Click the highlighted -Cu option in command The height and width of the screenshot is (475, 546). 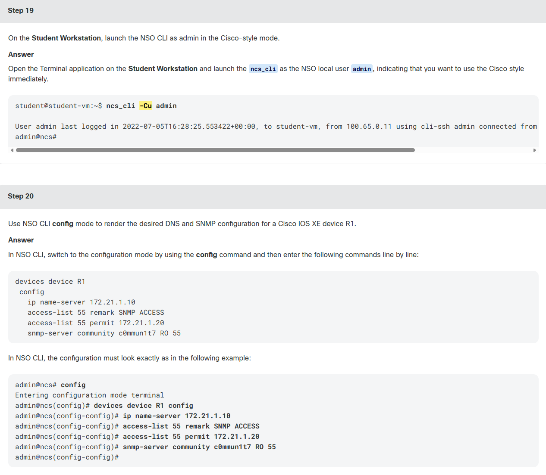click(x=146, y=106)
